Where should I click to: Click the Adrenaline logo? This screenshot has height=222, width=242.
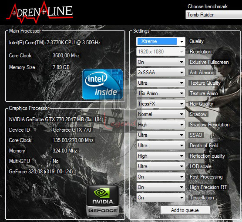coord(40,13)
